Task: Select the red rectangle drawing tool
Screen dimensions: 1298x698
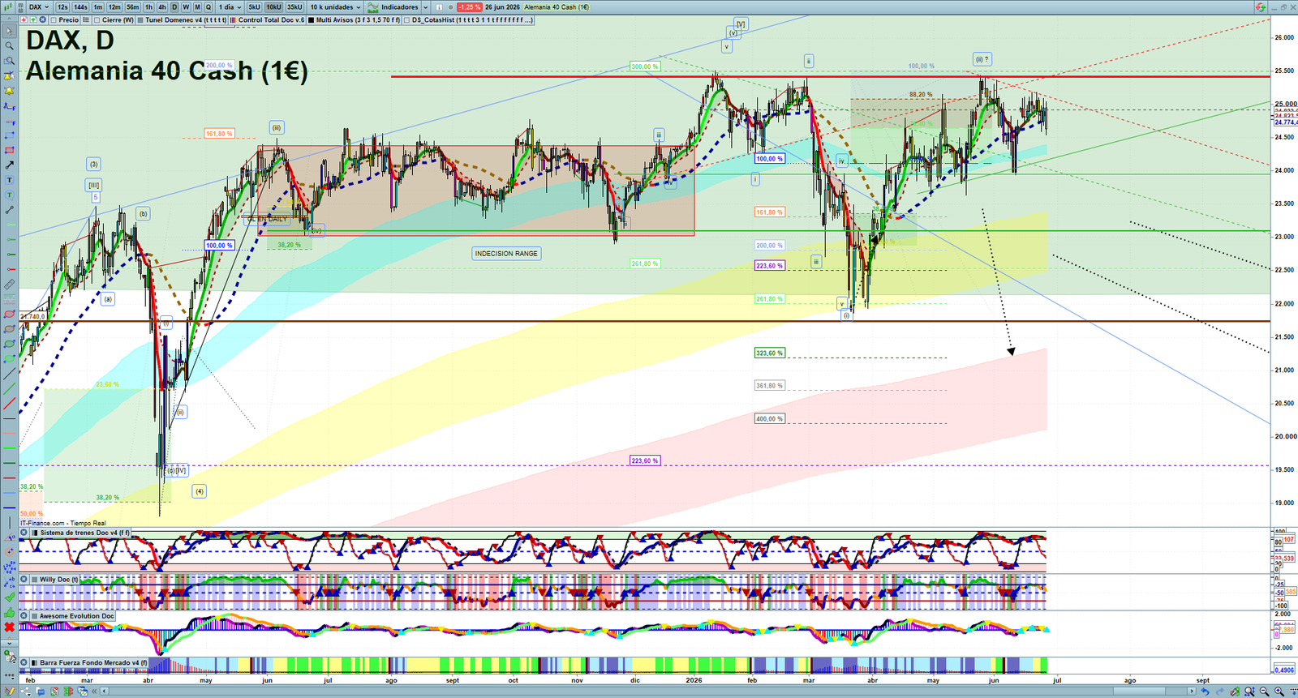Action: [9, 151]
